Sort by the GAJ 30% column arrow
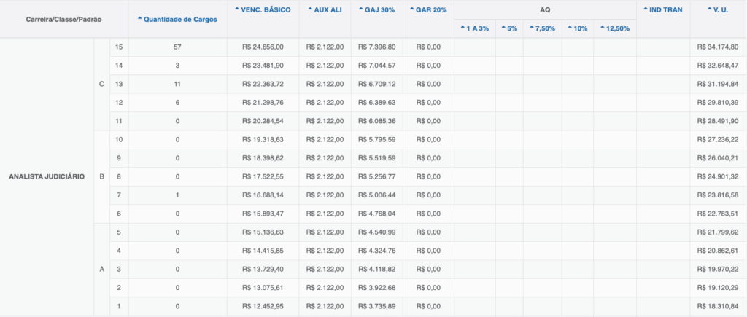 361,9
